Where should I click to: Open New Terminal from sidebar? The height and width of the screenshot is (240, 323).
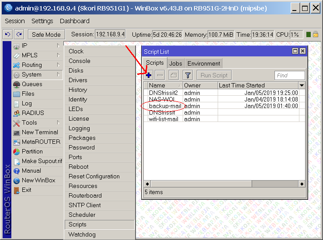pos(39,132)
